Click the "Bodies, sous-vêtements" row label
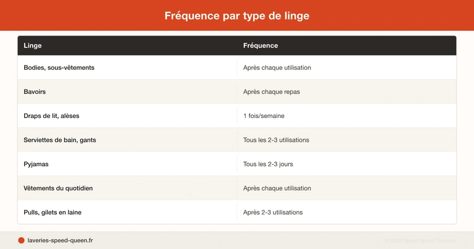This screenshot has height=249, width=474. 59,67
